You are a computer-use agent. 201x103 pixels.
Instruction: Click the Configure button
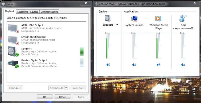[x=15, y=88]
